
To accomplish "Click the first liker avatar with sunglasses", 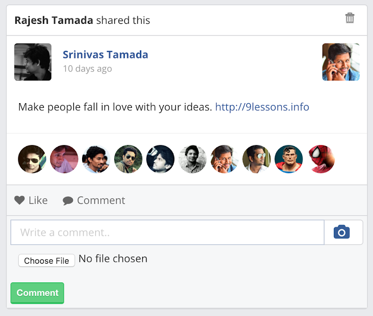I will pos(32,159).
